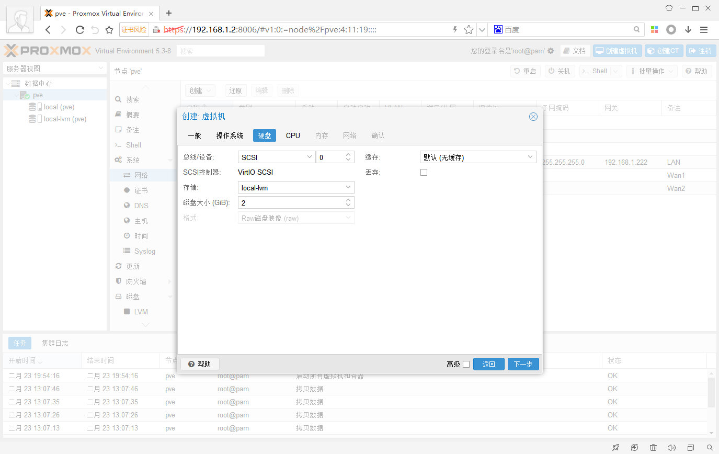Click the gateway value 192.168.1.222

tap(626, 162)
